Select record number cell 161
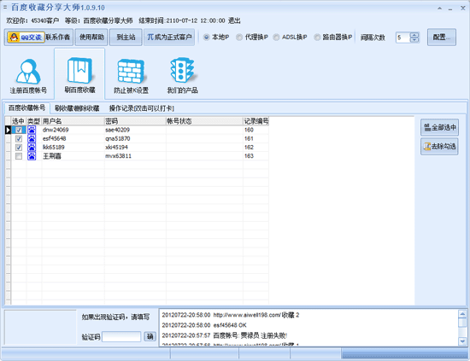This screenshot has height=361, width=470. 256,138
